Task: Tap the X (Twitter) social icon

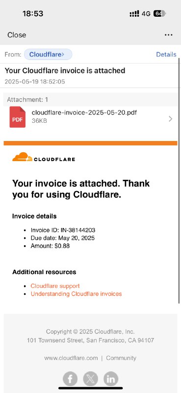Action: point(90,379)
